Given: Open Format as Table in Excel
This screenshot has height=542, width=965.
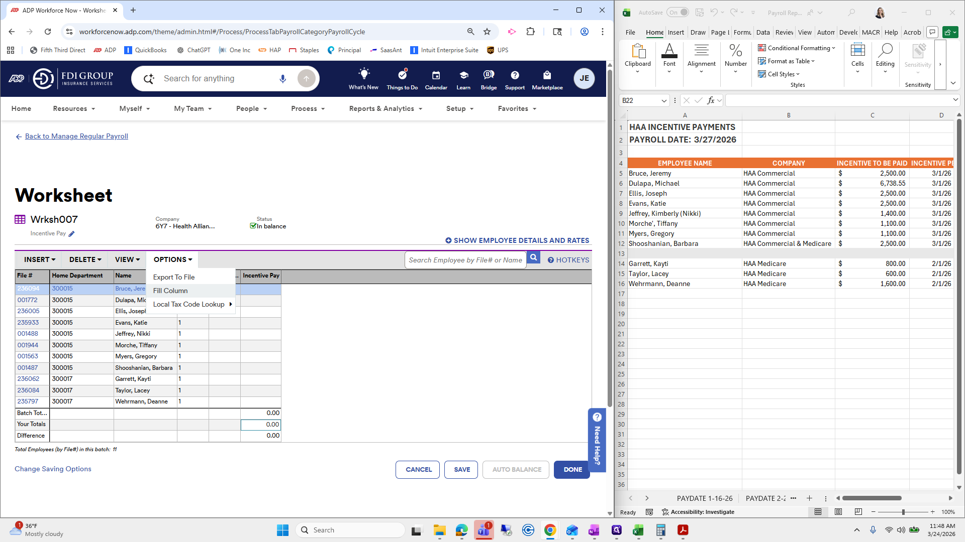Looking at the screenshot, I should [786, 61].
